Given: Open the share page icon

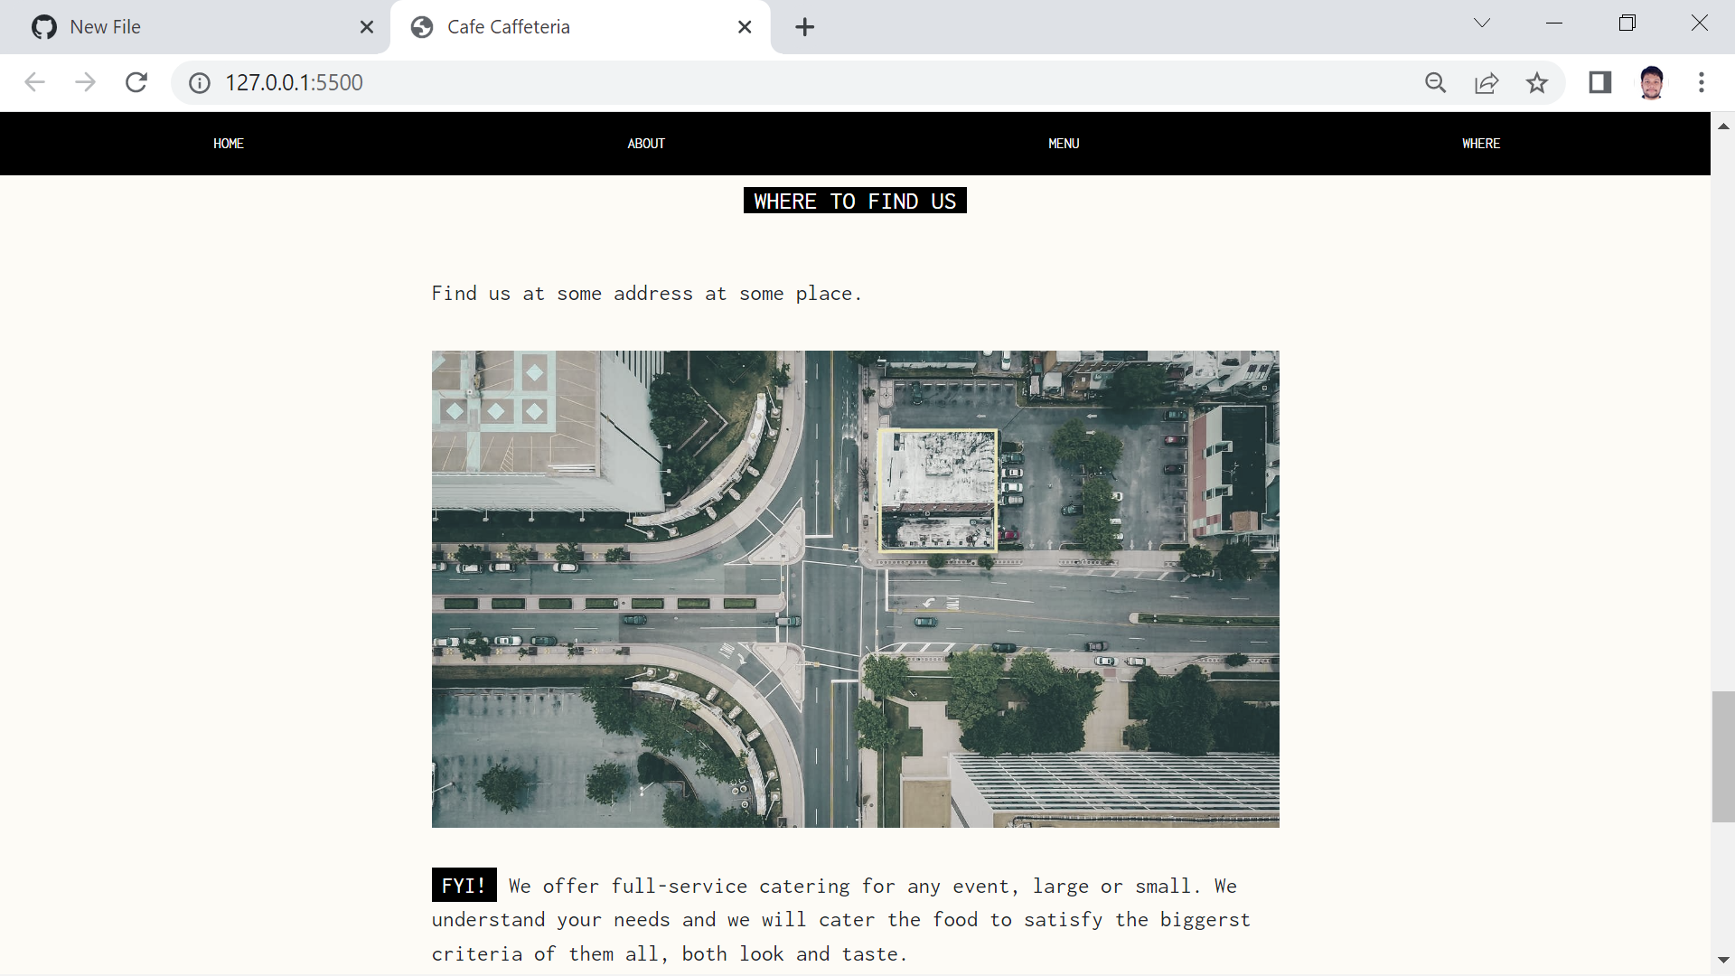Looking at the screenshot, I should click(x=1486, y=83).
